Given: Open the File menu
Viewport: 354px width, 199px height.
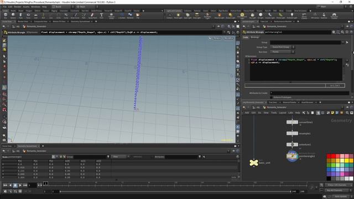Looking at the screenshot, I should 5,7.
